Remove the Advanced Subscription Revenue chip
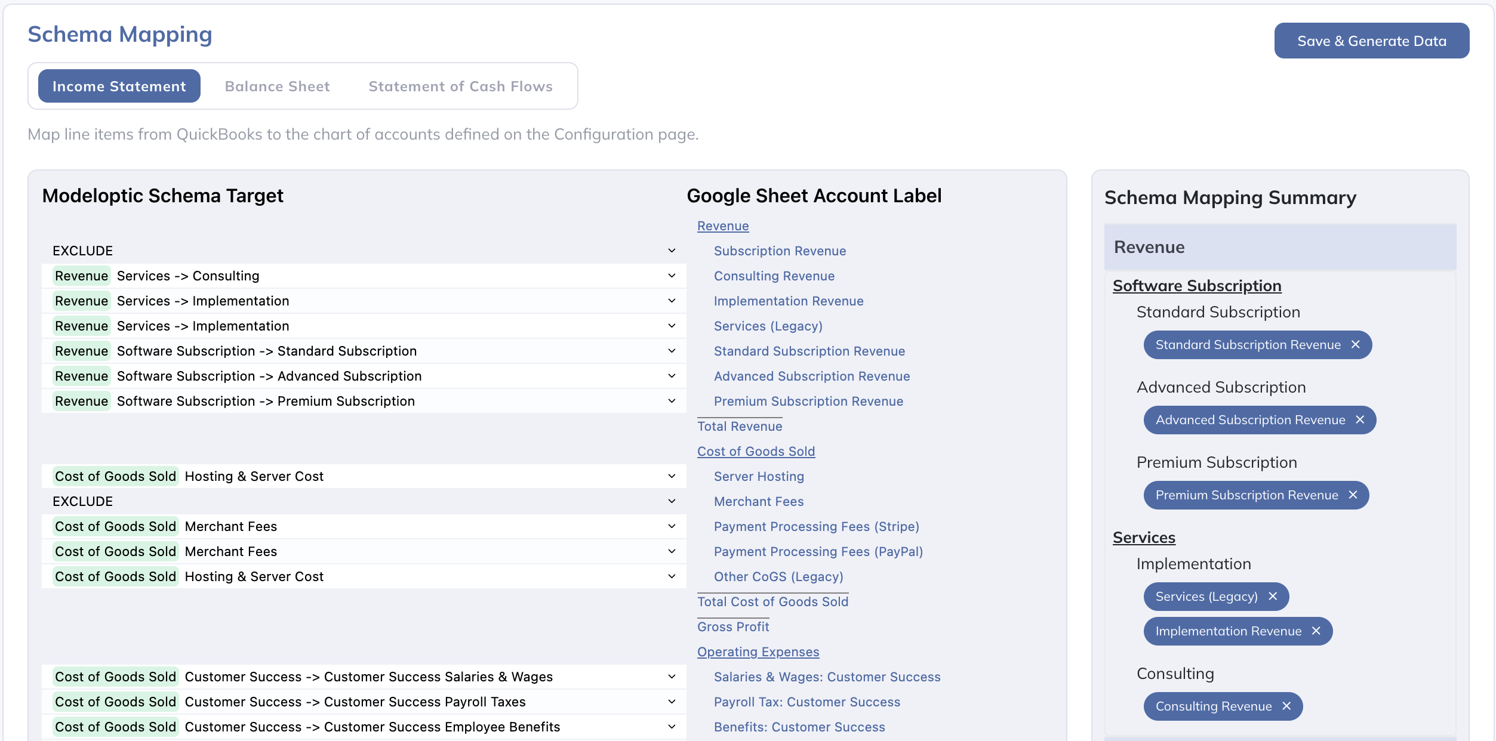Screen dimensions: 1496x741 (1360, 420)
